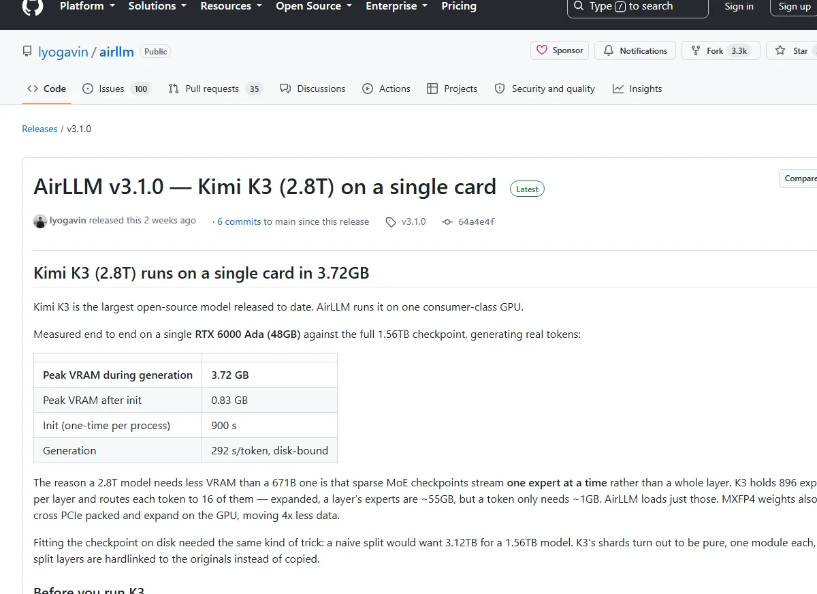Click the Sign in link
The width and height of the screenshot is (817, 594).
(x=739, y=6)
